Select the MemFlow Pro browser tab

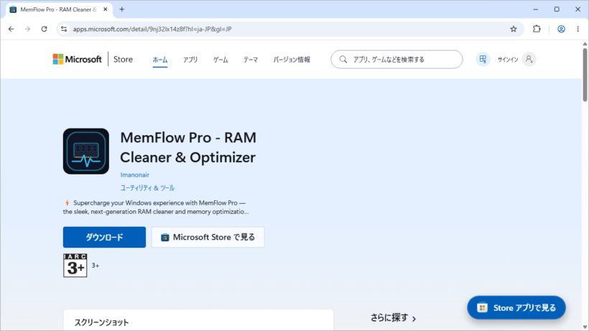58,9
